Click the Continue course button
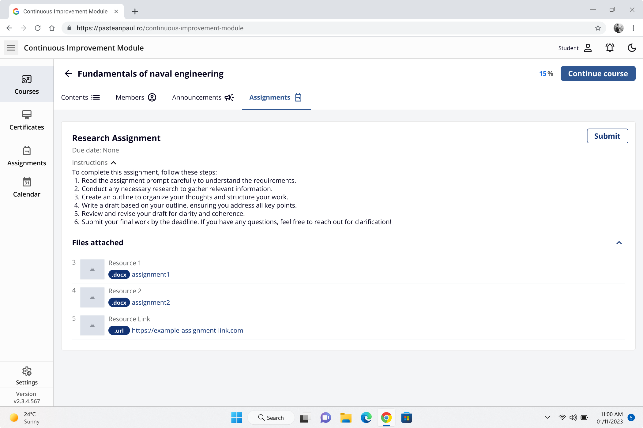Screen dimensions: 643x428 click(598, 73)
